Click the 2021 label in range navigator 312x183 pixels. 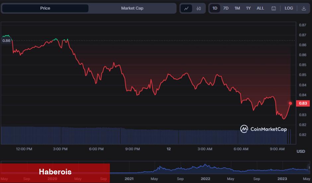click(129, 179)
